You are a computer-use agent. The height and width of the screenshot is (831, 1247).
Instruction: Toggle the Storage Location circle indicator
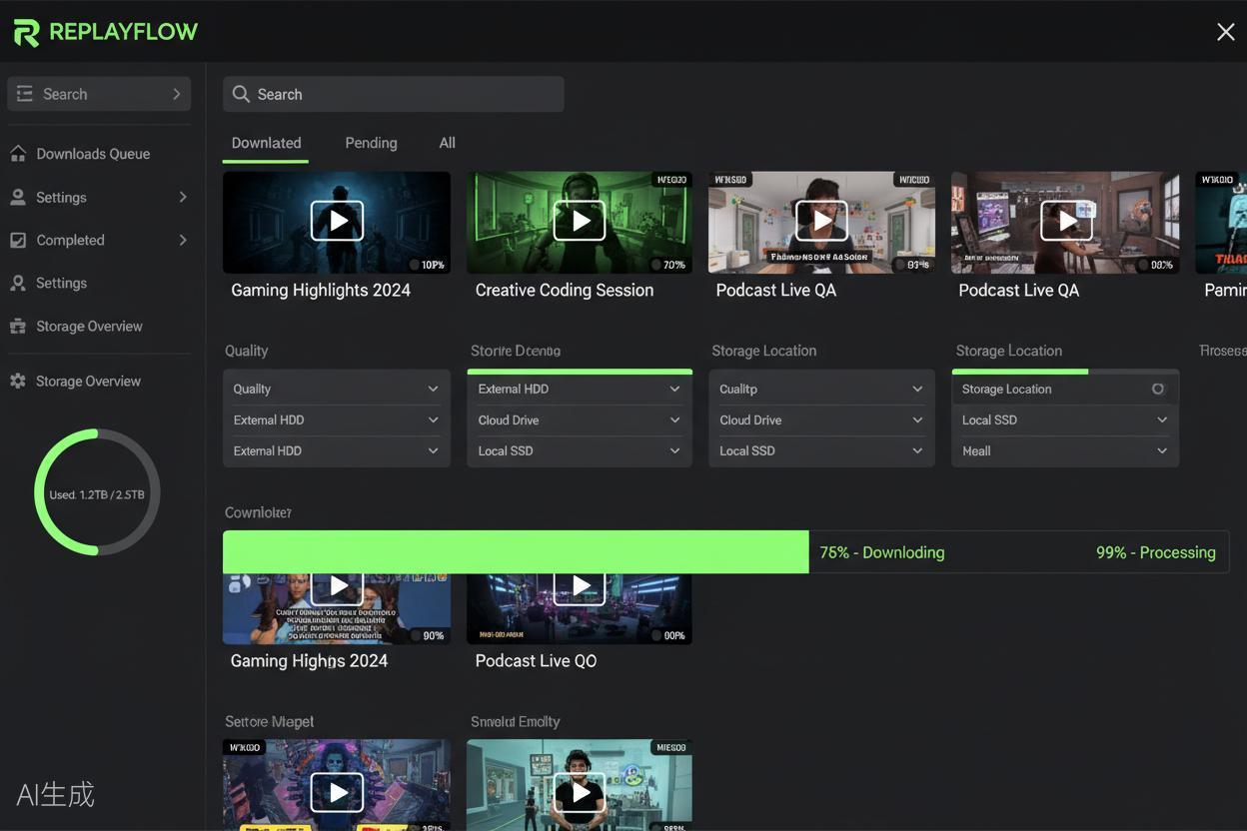(1158, 389)
